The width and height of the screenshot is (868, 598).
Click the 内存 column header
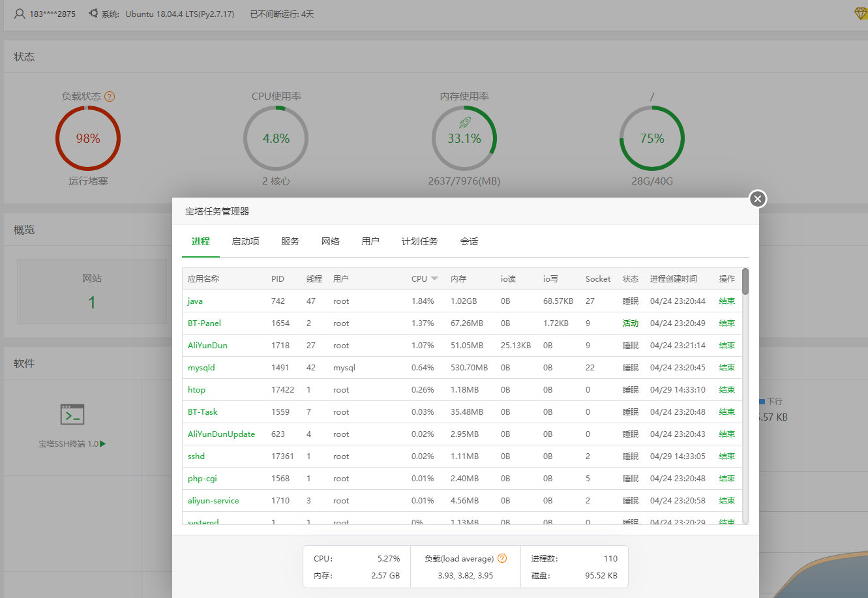(x=458, y=279)
